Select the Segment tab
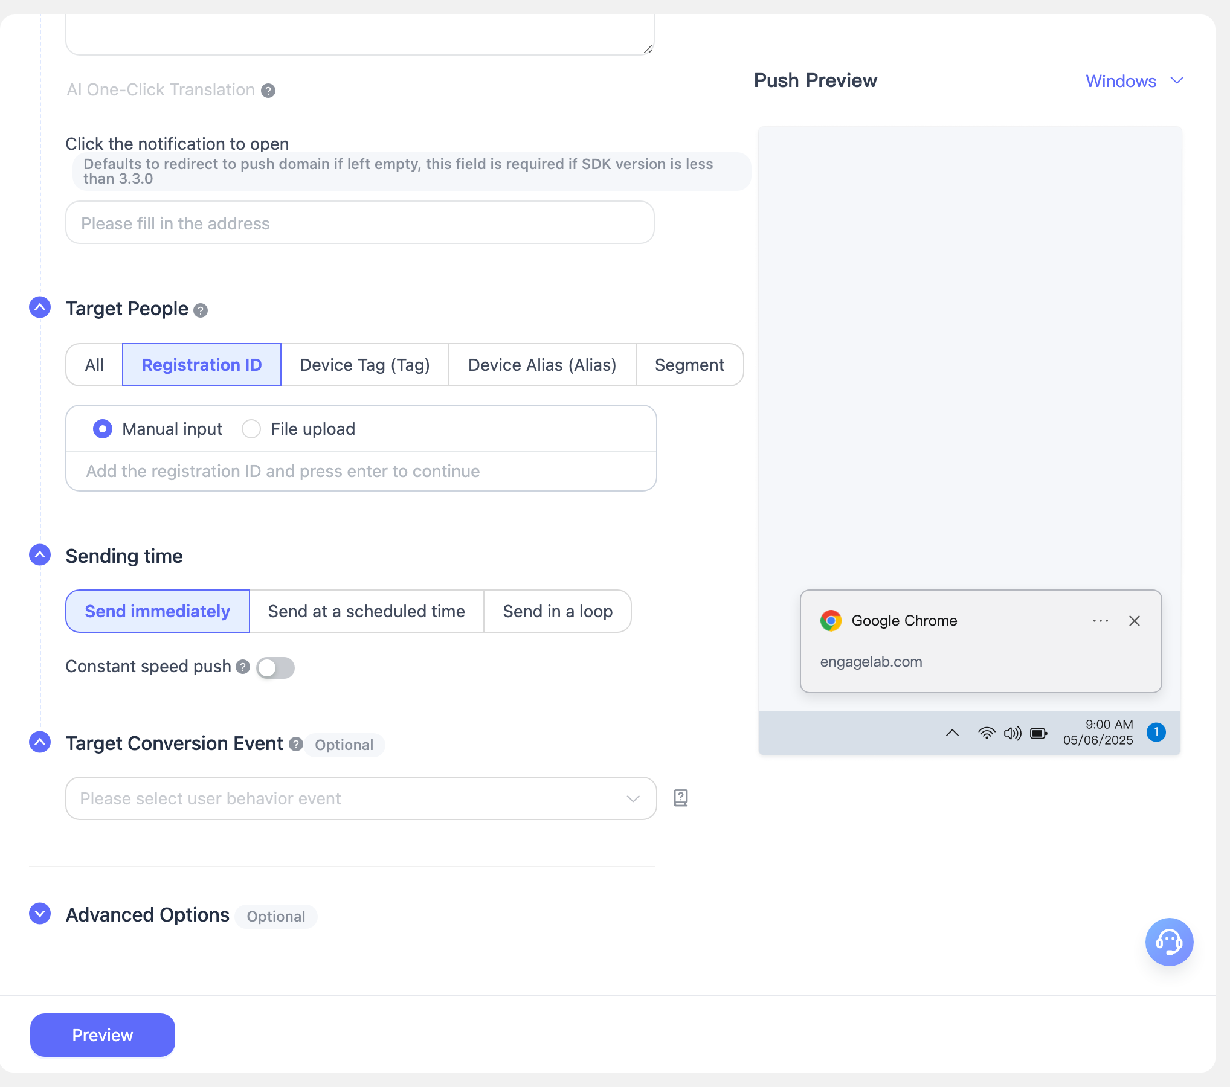Screen dimensions: 1230x1087 (x=689, y=365)
